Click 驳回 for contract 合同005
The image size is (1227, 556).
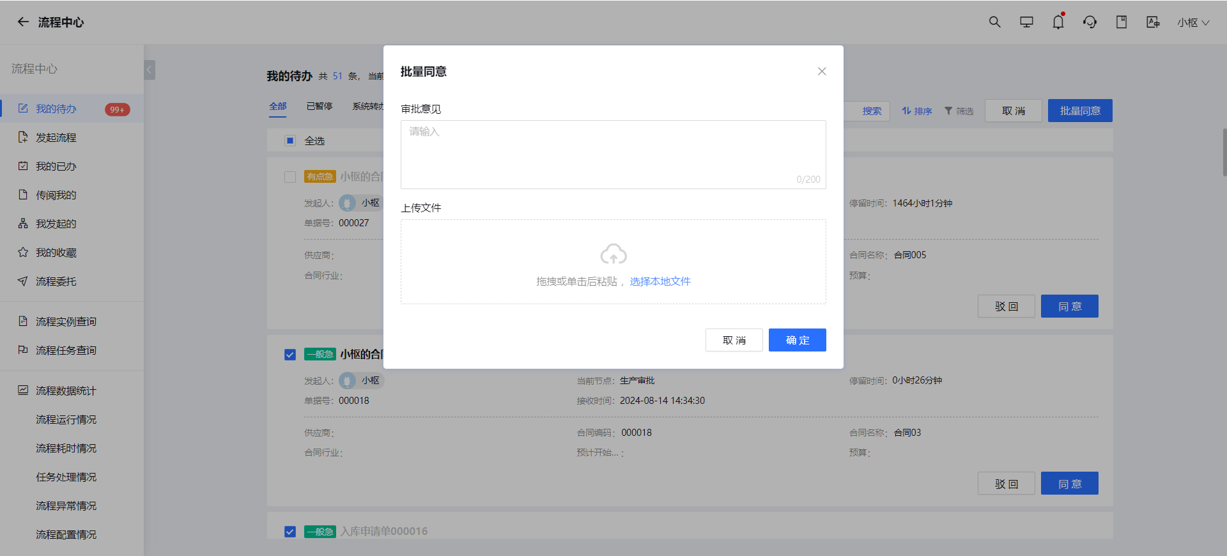coord(1007,306)
